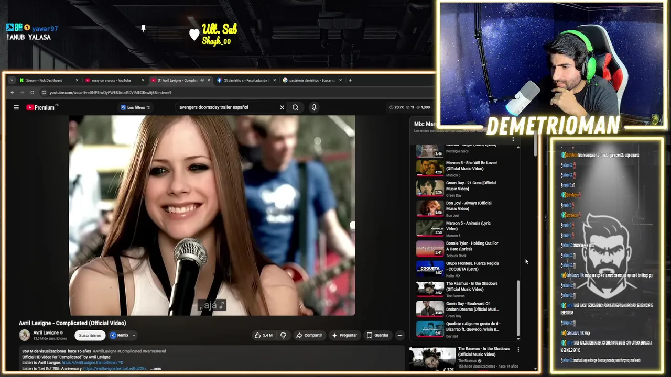Screen dimensions: 671x377
Task: Click the Compartir share button
Action: (309, 335)
